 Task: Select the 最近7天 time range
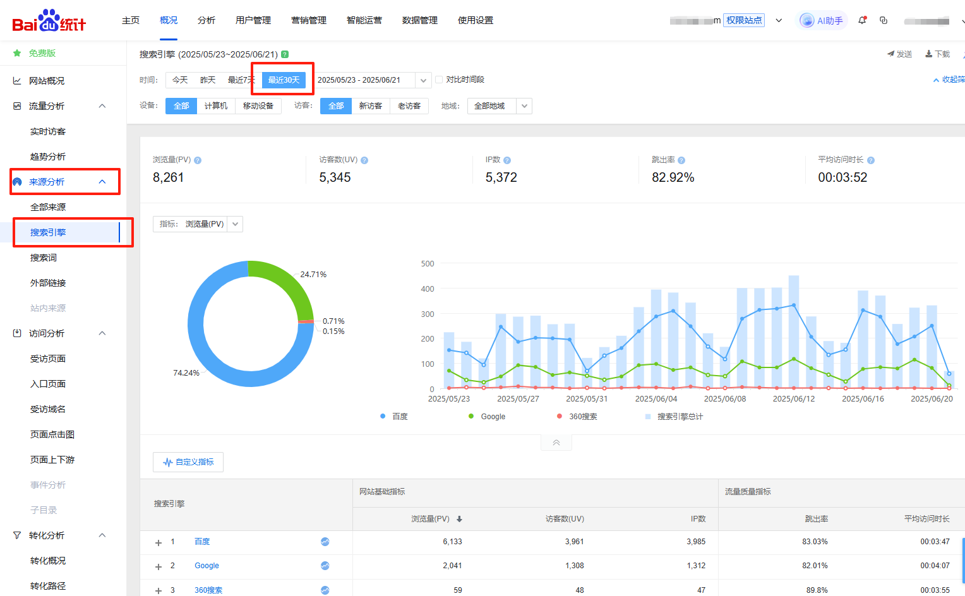pyautogui.click(x=241, y=80)
